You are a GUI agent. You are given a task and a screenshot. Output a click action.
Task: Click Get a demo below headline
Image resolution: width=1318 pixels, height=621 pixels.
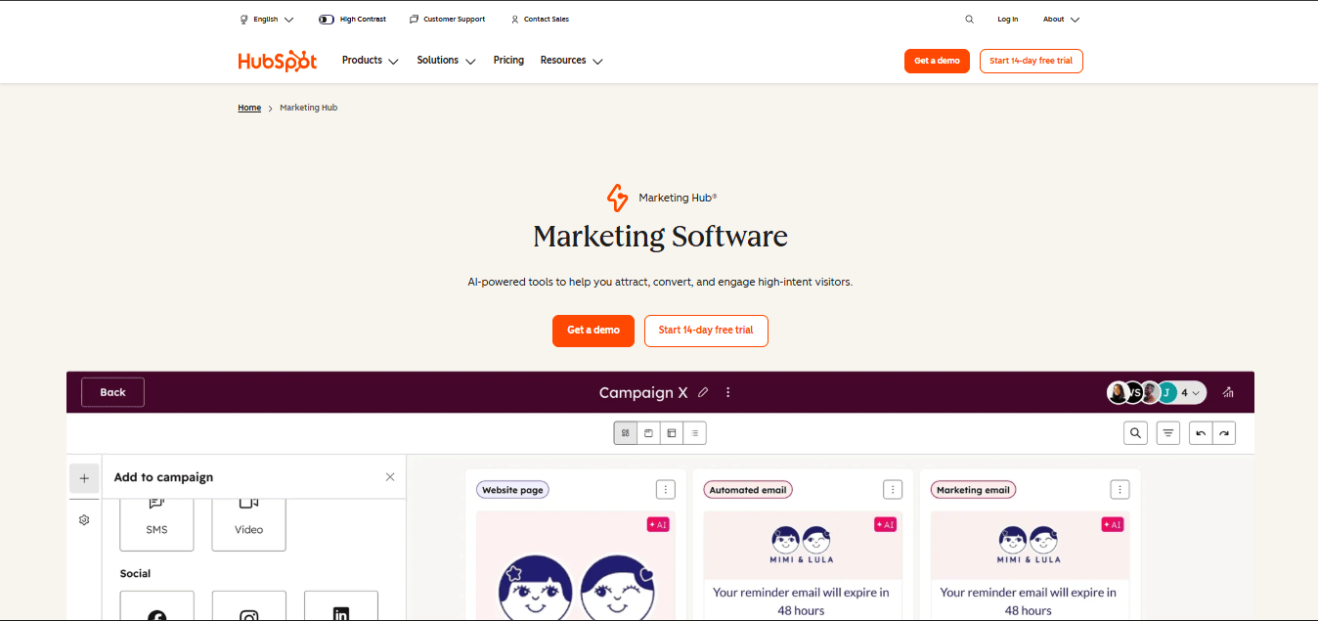(593, 331)
